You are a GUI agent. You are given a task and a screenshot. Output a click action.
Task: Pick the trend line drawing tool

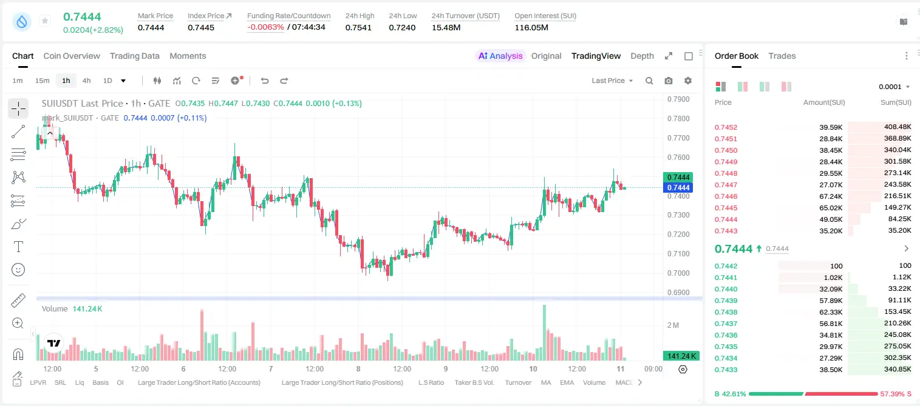pos(18,131)
